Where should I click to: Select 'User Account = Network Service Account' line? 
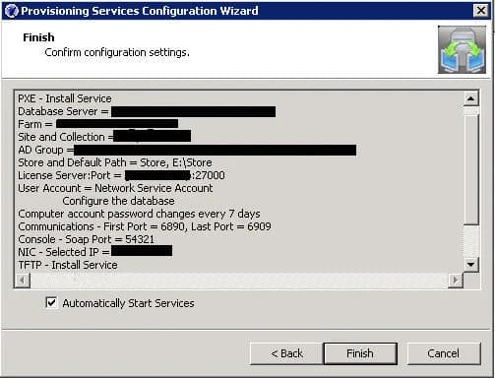[115, 188]
